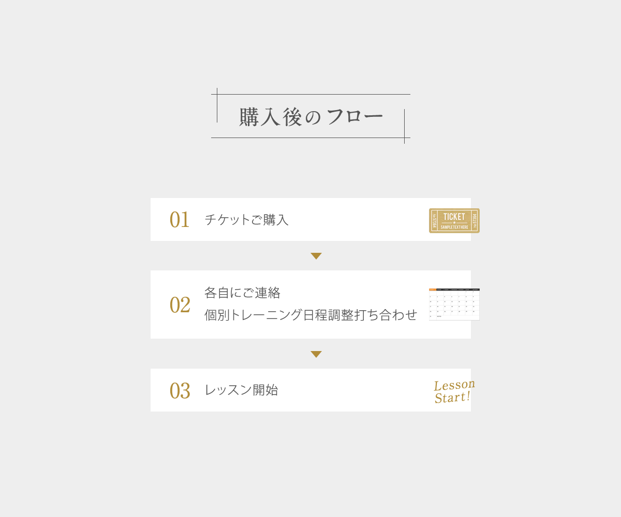Click the orange header cell of the calendar
This screenshot has width=621, height=517.
point(433,290)
